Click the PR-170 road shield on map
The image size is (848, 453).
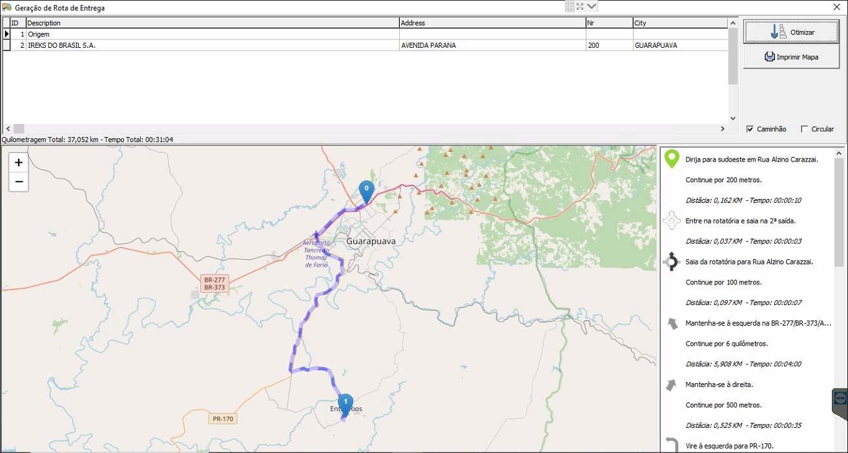[223, 419]
